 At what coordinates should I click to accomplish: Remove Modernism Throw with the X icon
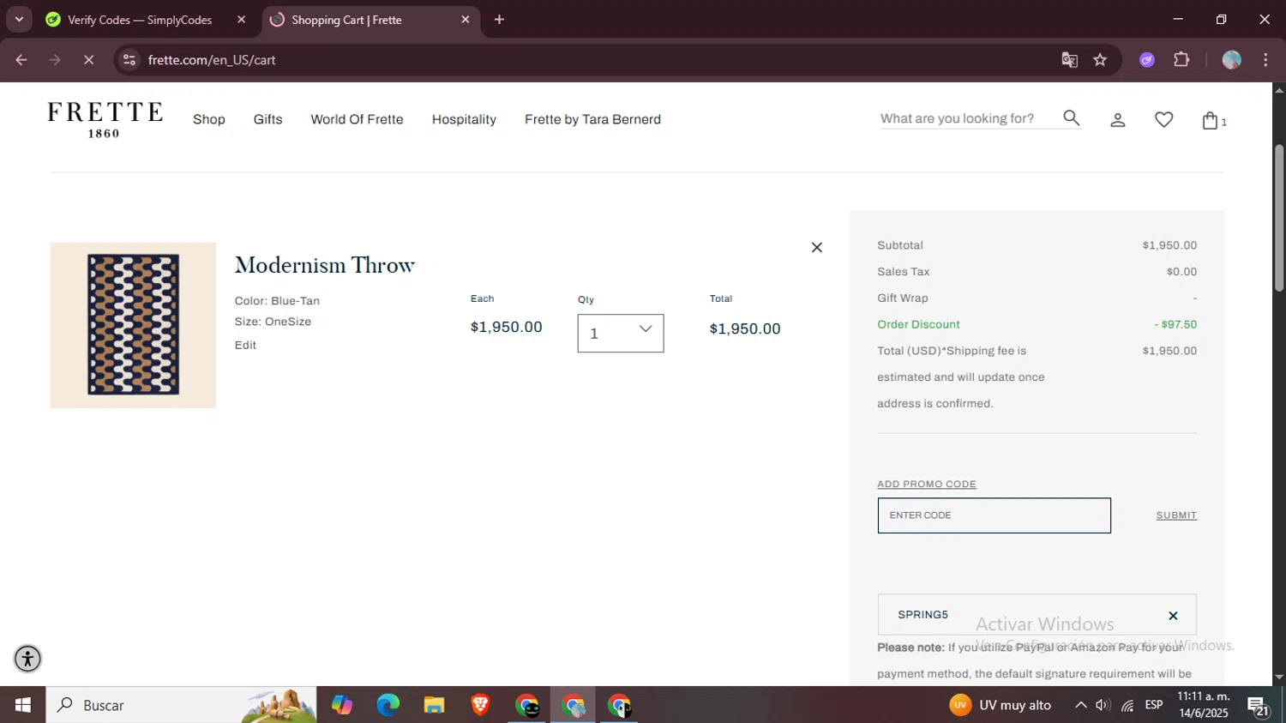coord(816,247)
